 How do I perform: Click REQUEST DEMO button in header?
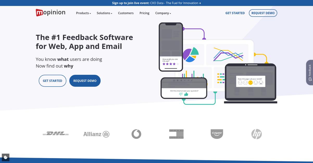click(x=263, y=13)
